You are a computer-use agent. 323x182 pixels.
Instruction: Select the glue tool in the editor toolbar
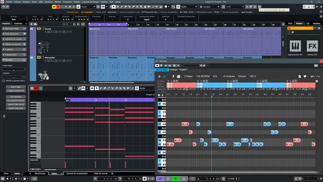point(117,88)
